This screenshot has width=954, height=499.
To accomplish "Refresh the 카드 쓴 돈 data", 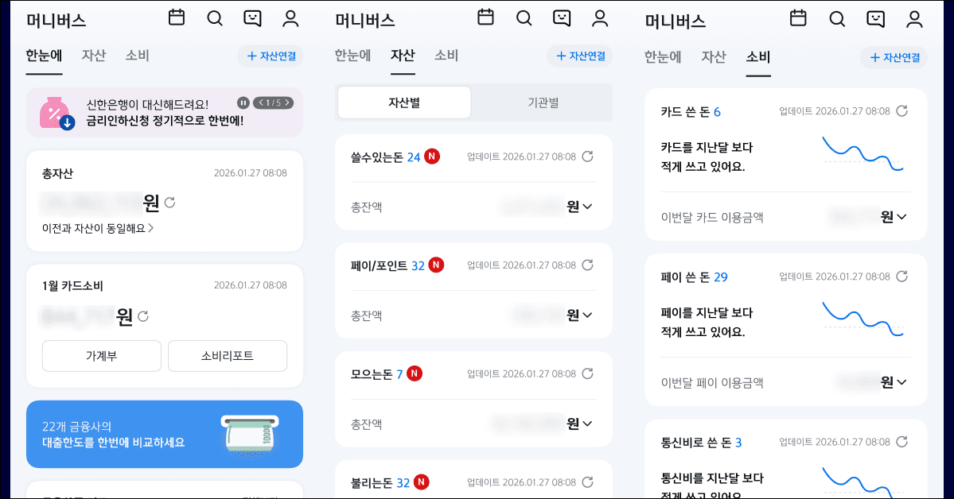I will tap(901, 111).
